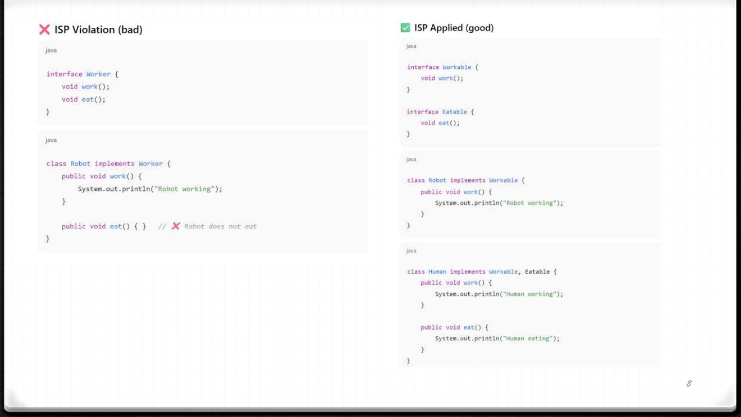The width and height of the screenshot is (741, 417).
Task: Click the println "Human working" statement
Action: coord(499,294)
